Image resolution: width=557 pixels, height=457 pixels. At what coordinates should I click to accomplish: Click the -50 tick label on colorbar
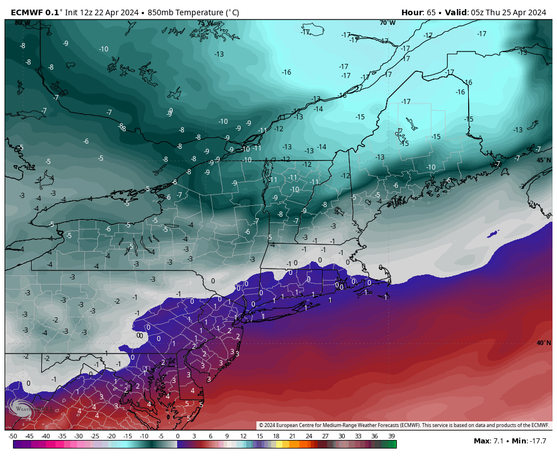(13, 436)
